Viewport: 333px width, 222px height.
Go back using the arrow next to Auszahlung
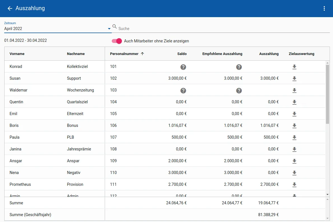coord(10,8)
